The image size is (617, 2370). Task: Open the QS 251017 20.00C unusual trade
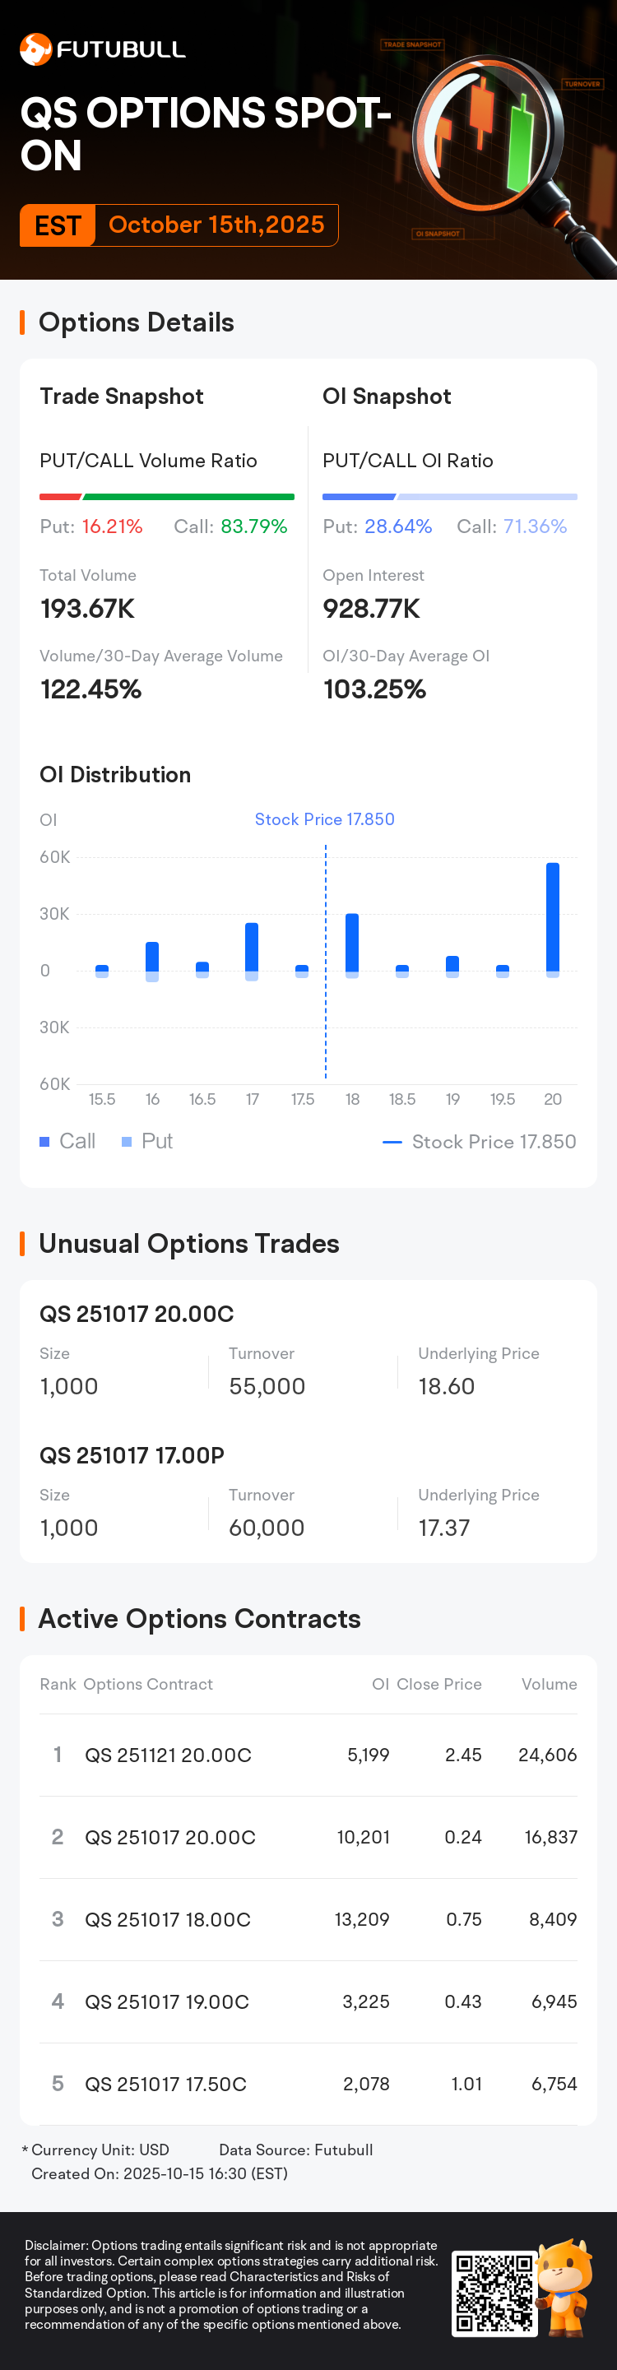pos(137,1314)
